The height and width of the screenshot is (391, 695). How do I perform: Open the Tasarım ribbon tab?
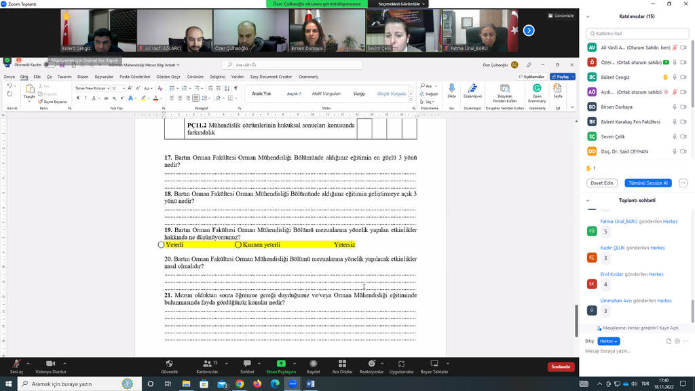pos(64,77)
